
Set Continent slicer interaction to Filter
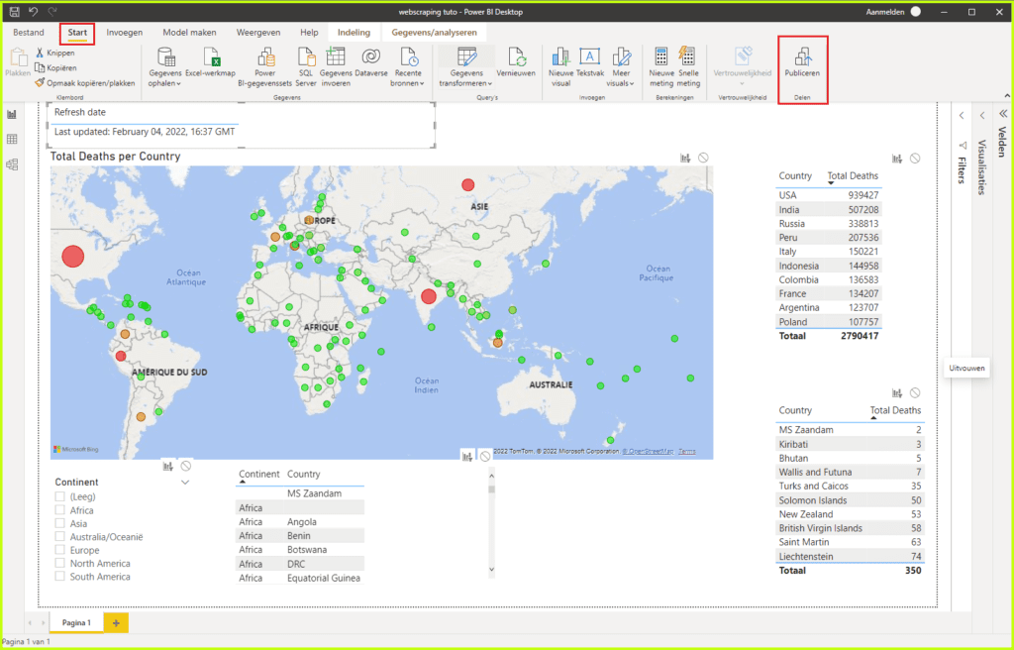(168, 466)
